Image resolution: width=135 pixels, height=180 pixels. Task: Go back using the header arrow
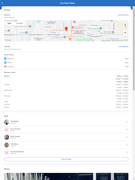[2, 3]
